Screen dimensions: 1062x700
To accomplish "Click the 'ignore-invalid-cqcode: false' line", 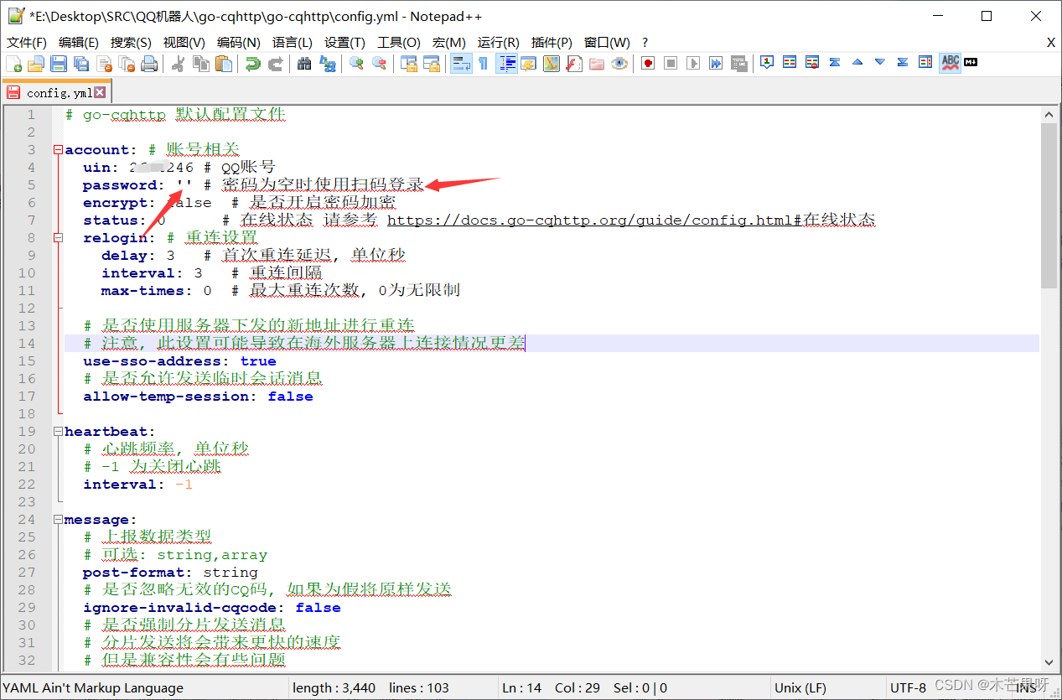I will click(x=211, y=608).
